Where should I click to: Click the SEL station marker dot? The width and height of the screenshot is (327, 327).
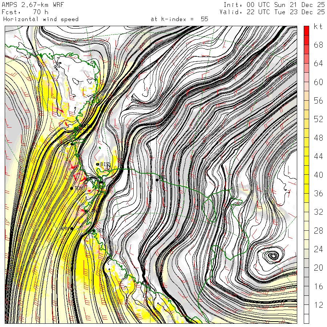[x=94, y=230]
